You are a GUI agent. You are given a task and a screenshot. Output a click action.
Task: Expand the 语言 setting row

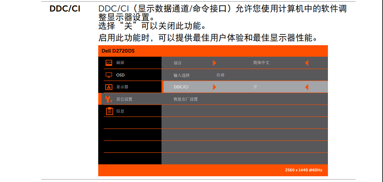coord(178,63)
